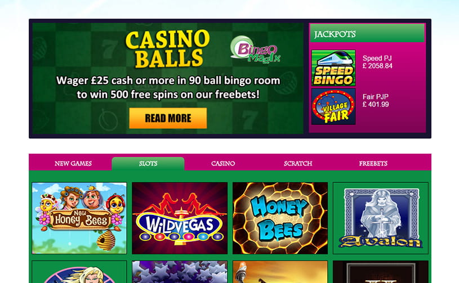Open the blonde character game thumbnail
The width and height of the screenshot is (459, 283).
(79, 272)
